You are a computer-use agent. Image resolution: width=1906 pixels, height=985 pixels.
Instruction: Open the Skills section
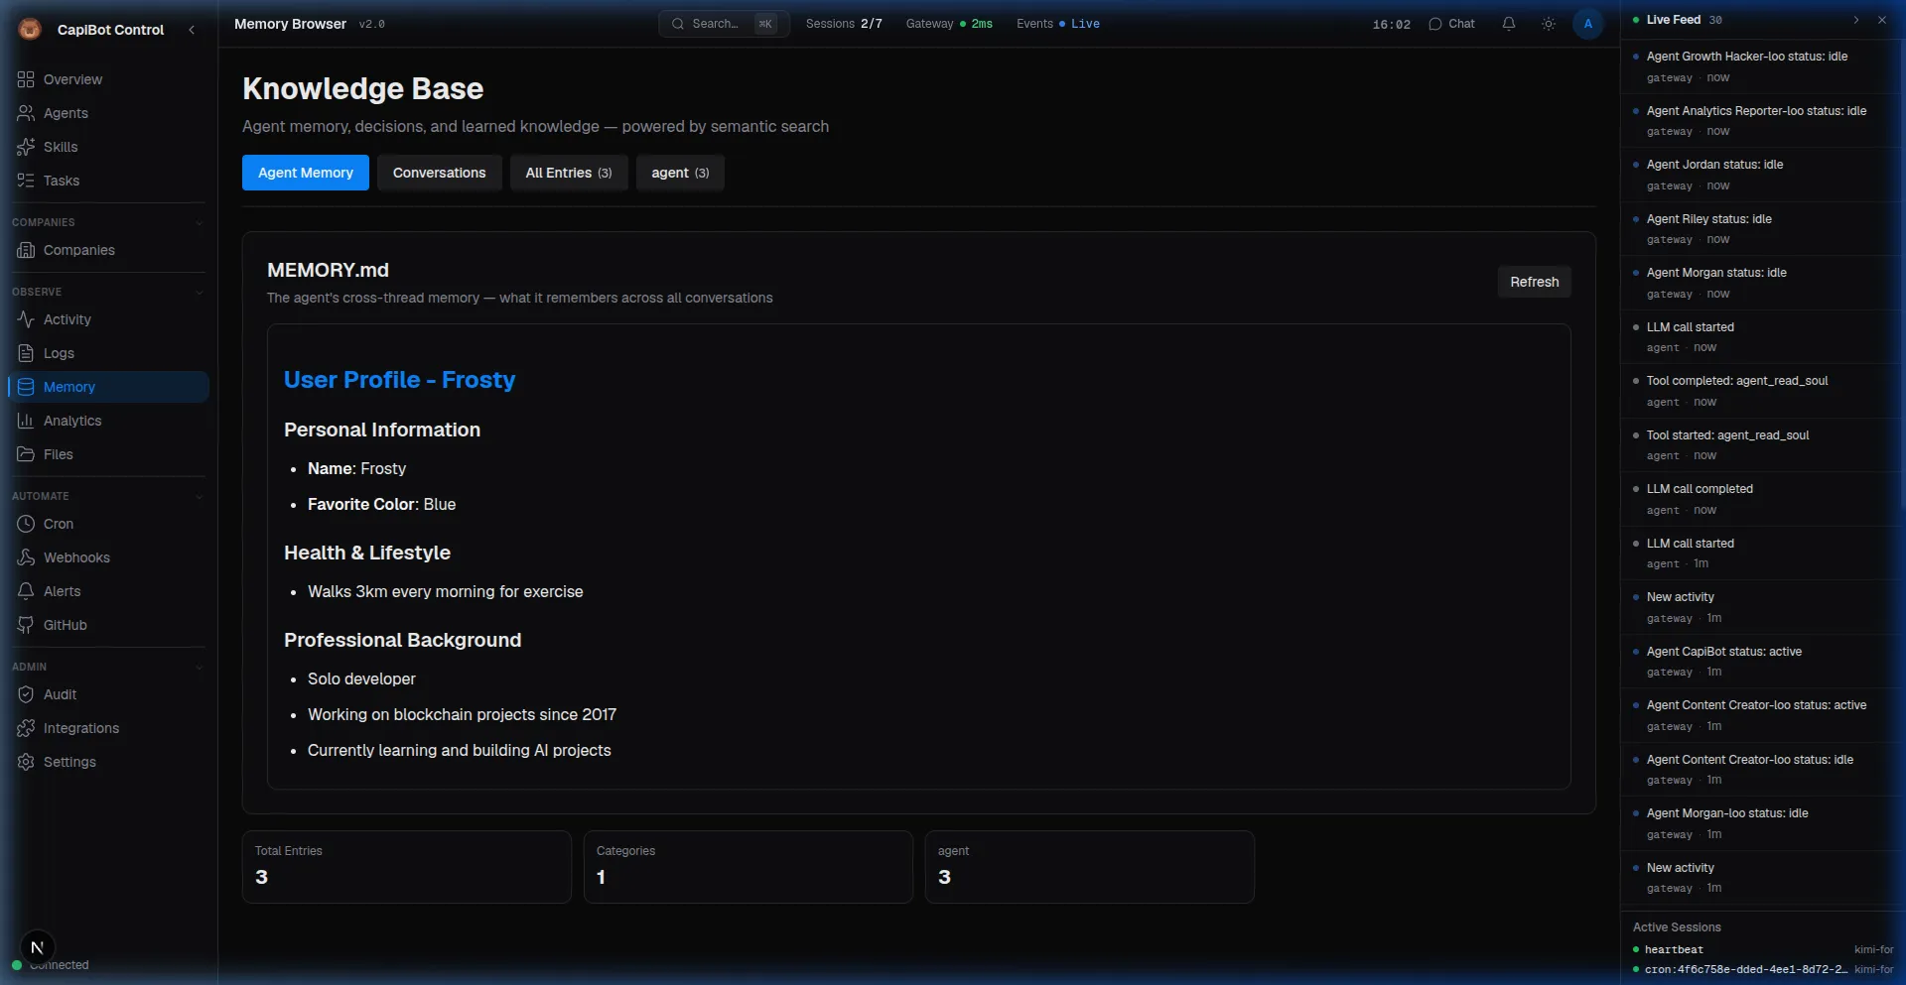pyautogui.click(x=60, y=147)
